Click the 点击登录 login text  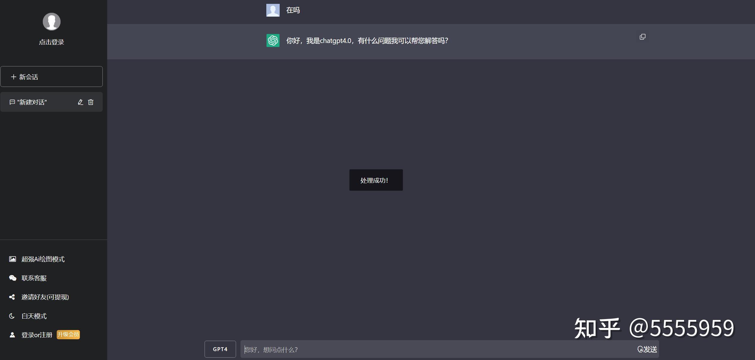(52, 42)
